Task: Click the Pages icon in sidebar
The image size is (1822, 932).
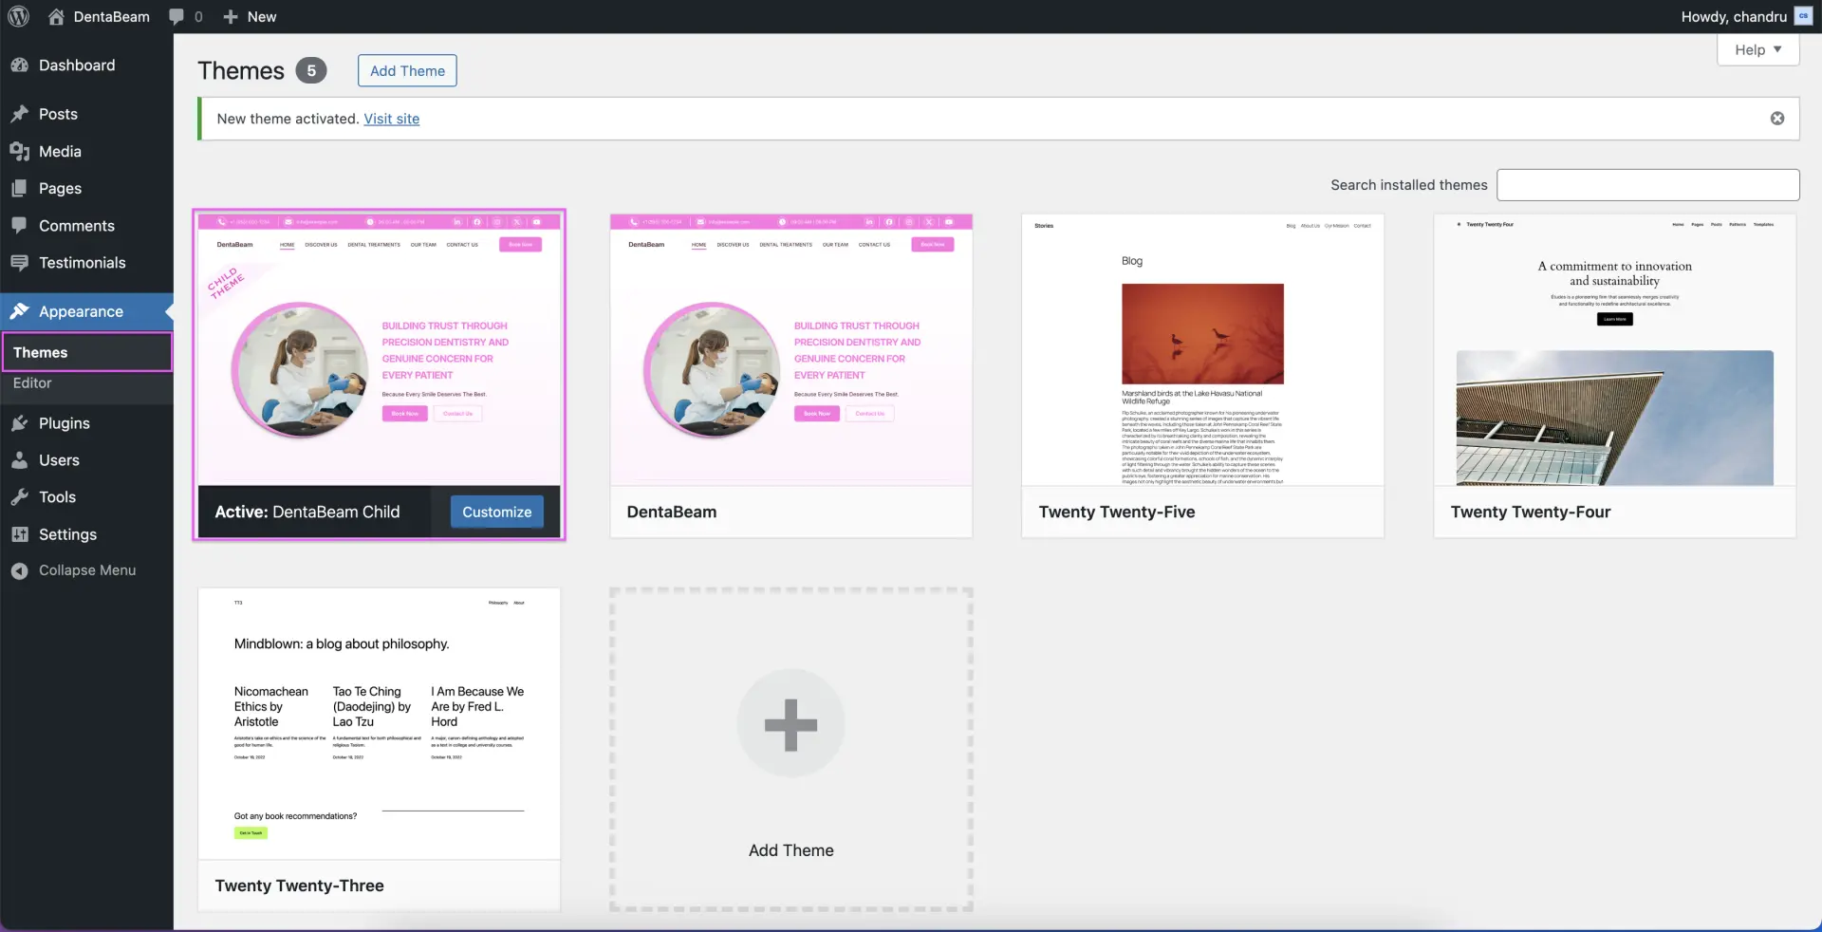Action: [x=19, y=188]
